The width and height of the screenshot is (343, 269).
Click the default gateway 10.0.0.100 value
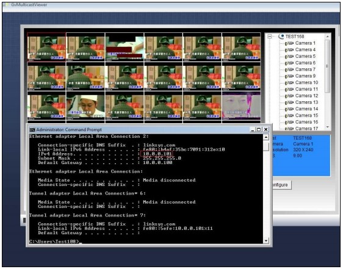point(157,163)
